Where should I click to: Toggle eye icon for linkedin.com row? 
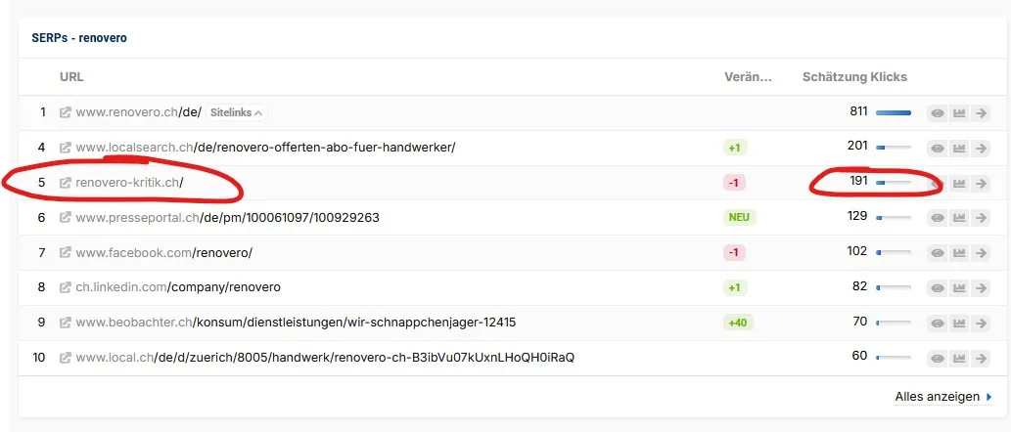tap(938, 287)
